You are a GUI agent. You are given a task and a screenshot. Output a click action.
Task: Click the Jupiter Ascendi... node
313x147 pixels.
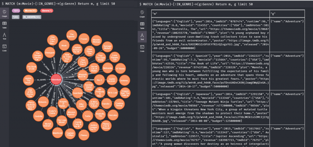pyautogui.click(x=112, y=80)
